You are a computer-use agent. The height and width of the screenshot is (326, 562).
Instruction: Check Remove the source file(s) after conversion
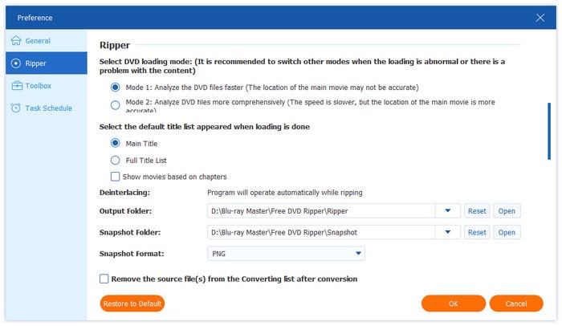[104, 279]
